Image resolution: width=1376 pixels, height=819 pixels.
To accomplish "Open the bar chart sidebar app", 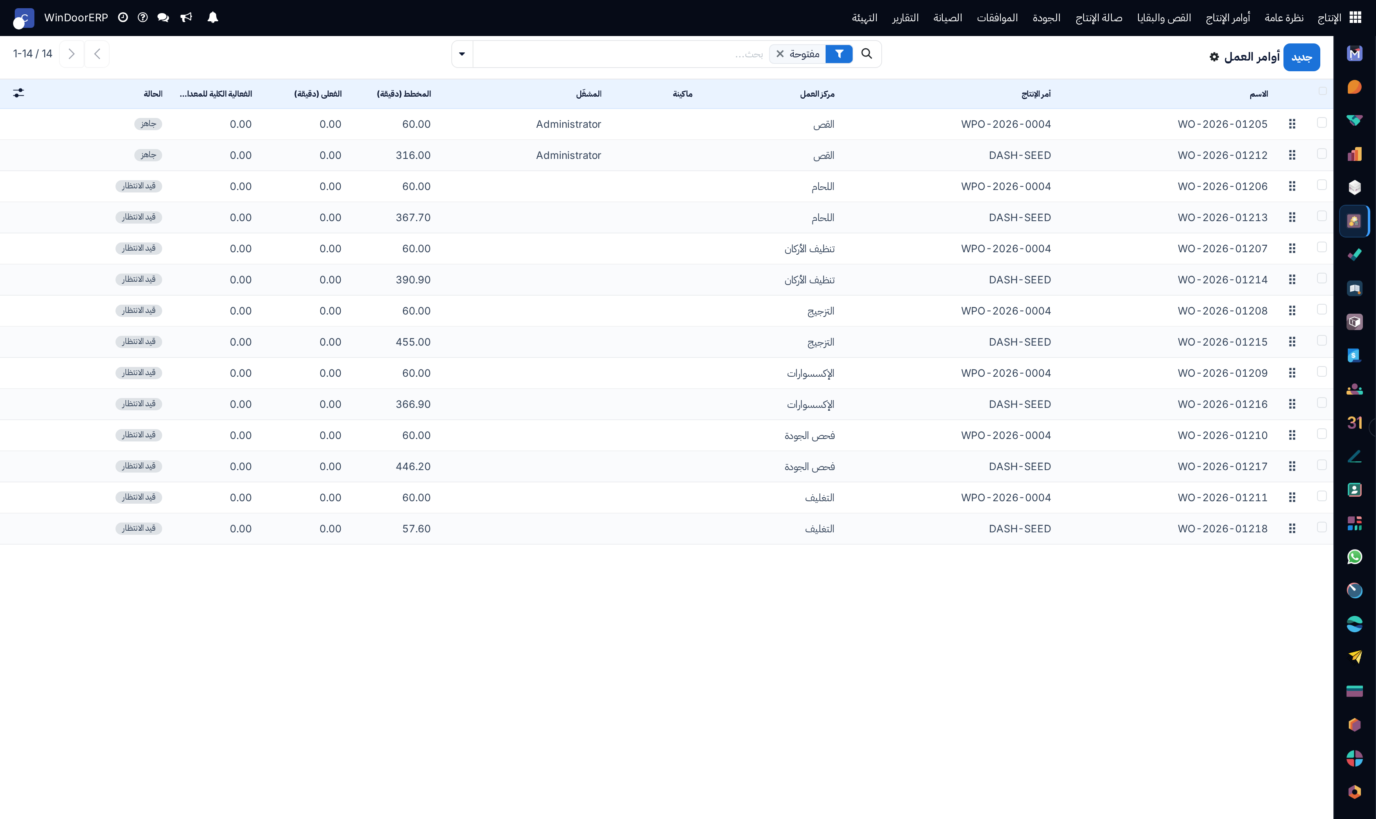I will (x=1354, y=154).
